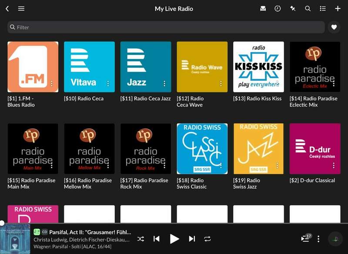The width and height of the screenshot is (348, 254).
Task: Open options for Radio Paradise Mellow Mix
Action: pyautogui.click(x=108, y=165)
